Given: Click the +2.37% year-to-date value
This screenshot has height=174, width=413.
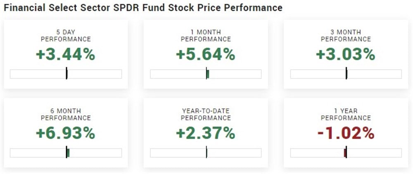Looking at the screenshot, I should 206,133.
